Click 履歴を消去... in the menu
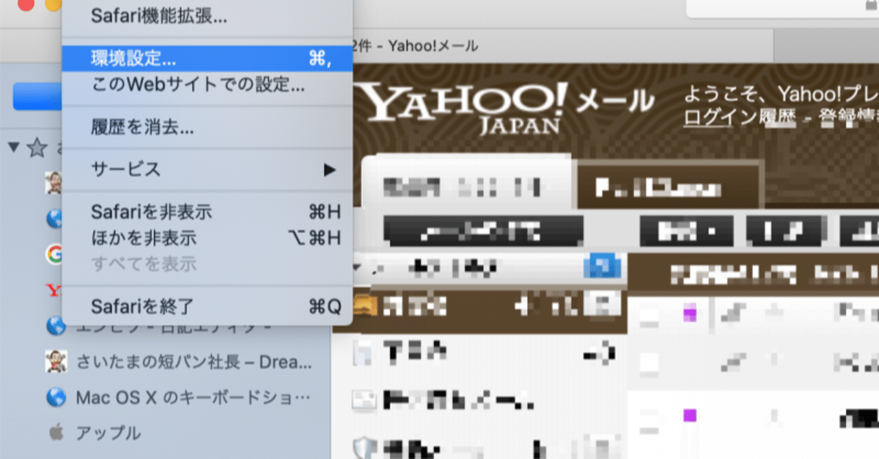Viewport: 879px width, 459px height. (207, 127)
